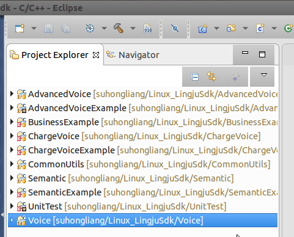Click the Collapse All icon
The width and height of the screenshot is (294, 237).
coord(195,77)
